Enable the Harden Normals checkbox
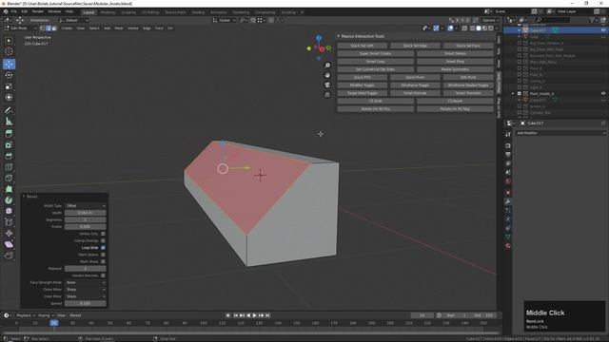609x342 pixels. 103,275
